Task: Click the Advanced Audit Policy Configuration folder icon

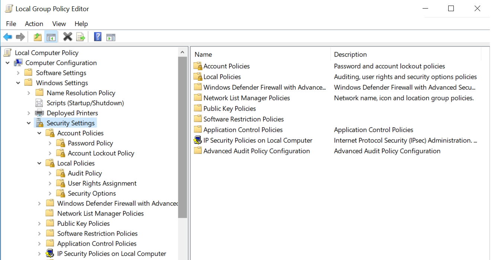Action: [x=198, y=151]
